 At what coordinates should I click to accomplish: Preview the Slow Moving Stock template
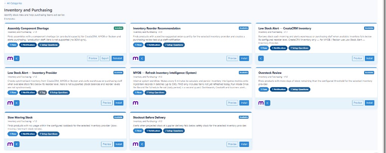click(107, 144)
